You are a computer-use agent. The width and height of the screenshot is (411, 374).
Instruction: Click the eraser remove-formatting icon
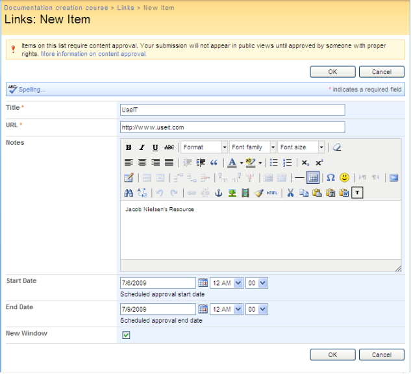pos(337,147)
